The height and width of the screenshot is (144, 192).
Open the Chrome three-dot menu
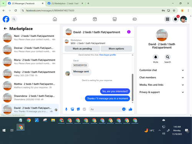coord(188,10)
